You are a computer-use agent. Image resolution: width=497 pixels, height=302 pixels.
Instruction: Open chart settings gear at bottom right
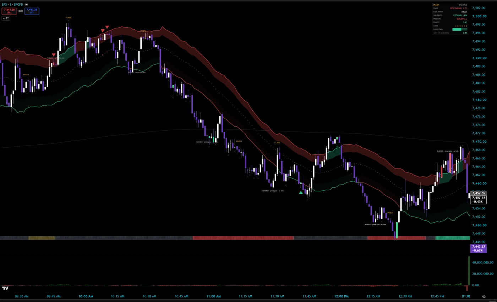pyautogui.click(x=484, y=296)
